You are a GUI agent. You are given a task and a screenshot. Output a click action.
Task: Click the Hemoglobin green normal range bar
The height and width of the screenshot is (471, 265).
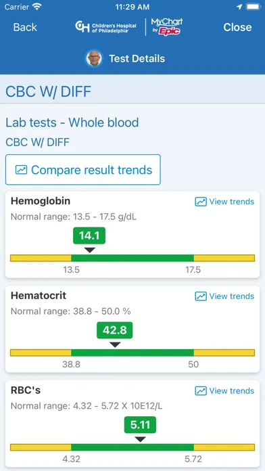click(x=132, y=258)
